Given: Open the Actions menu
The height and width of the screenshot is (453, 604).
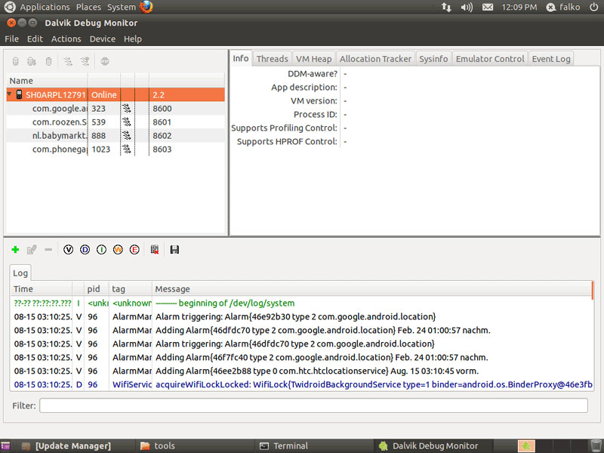Looking at the screenshot, I should point(66,39).
